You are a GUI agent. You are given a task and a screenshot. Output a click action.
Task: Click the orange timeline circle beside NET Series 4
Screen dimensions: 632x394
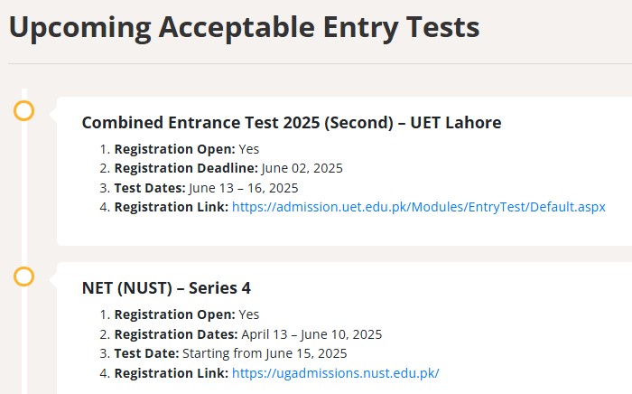(x=23, y=277)
